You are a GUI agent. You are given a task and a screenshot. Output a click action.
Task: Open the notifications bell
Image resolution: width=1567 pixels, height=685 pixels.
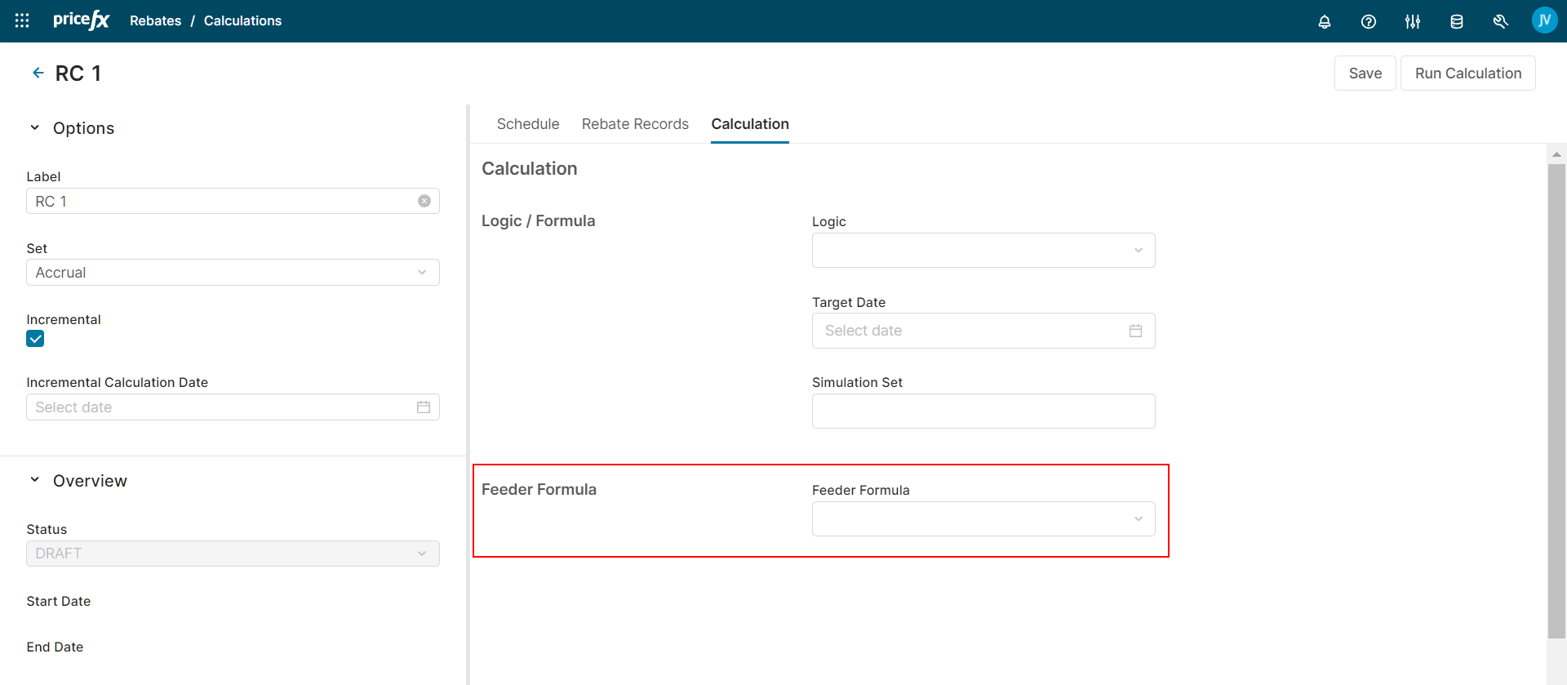click(1324, 22)
